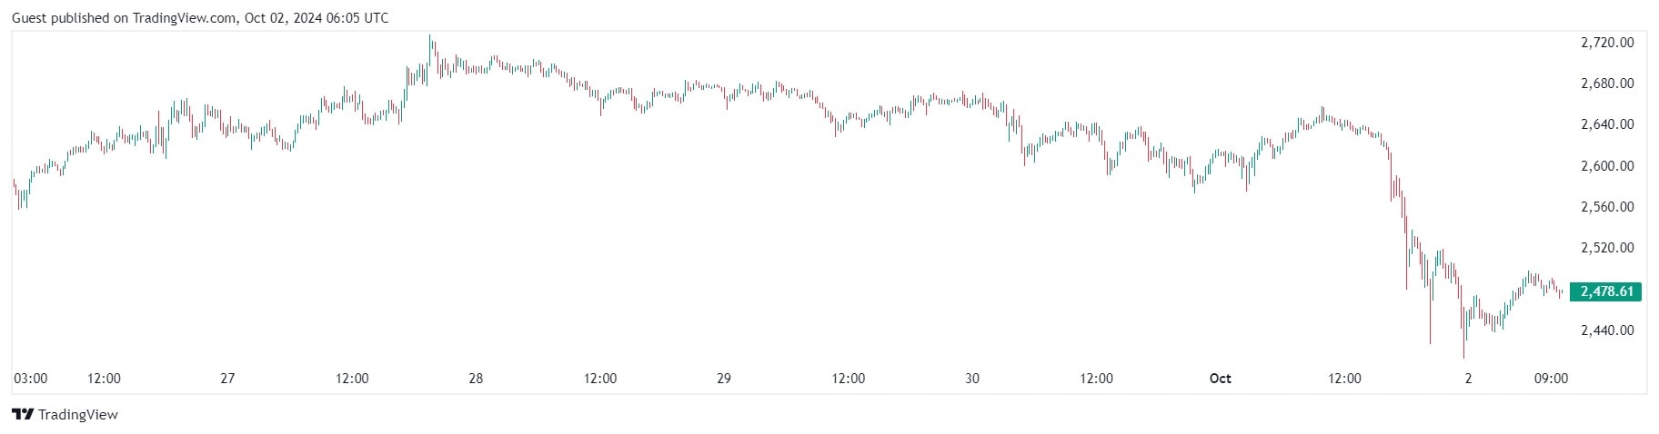Click the 09:00 time axis label
The height and width of the screenshot is (434, 1659).
[1551, 379]
